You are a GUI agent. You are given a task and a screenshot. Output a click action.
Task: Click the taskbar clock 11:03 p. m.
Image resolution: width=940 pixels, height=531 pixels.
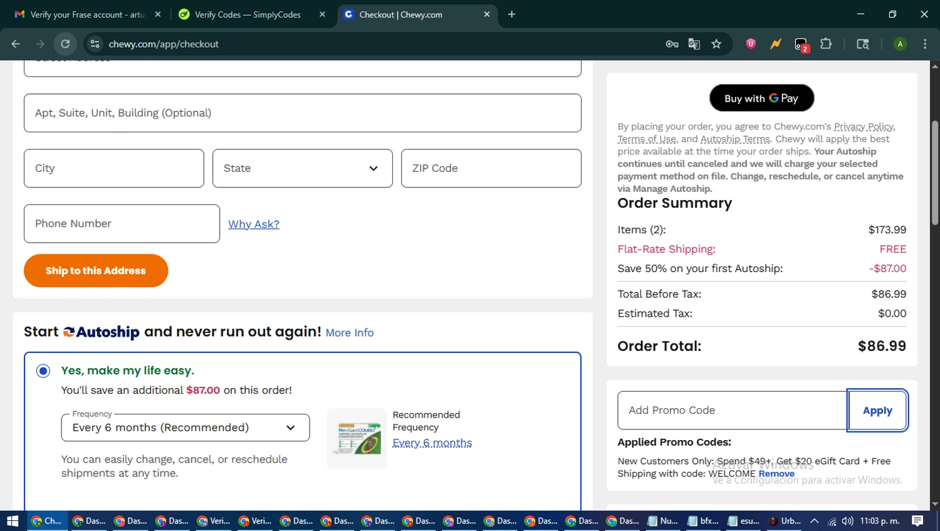880,521
